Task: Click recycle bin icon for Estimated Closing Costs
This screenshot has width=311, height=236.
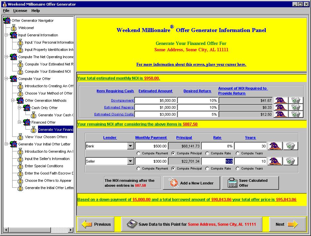Action: pos(295,114)
